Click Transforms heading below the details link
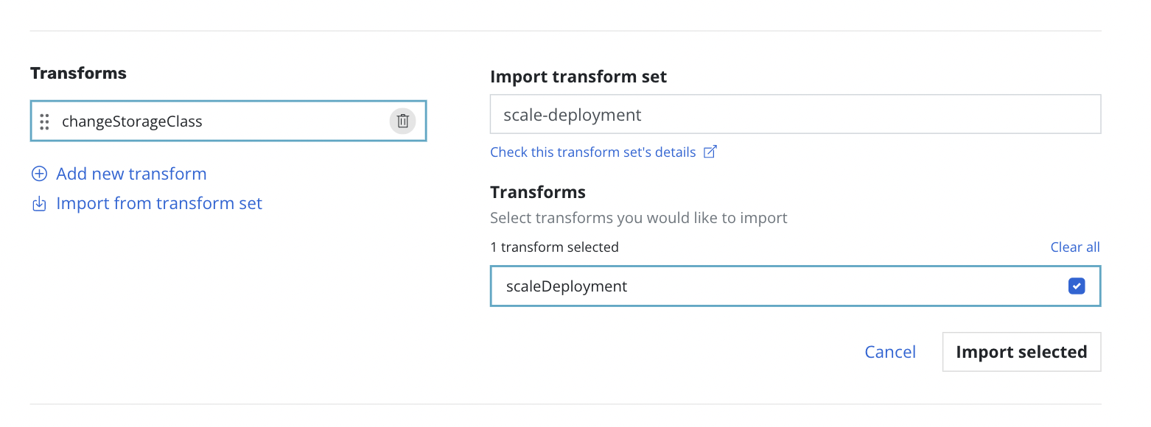This screenshot has width=1151, height=427. point(537,192)
